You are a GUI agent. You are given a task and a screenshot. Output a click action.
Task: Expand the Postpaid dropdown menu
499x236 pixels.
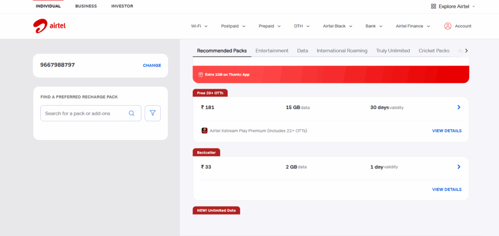click(233, 26)
